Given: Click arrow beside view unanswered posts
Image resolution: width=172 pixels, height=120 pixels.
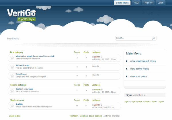Looking at the screenshot, I should [x=127, y=61].
